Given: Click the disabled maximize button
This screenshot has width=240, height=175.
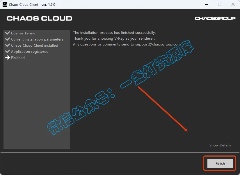Looking at the screenshot, I should 220,4.
